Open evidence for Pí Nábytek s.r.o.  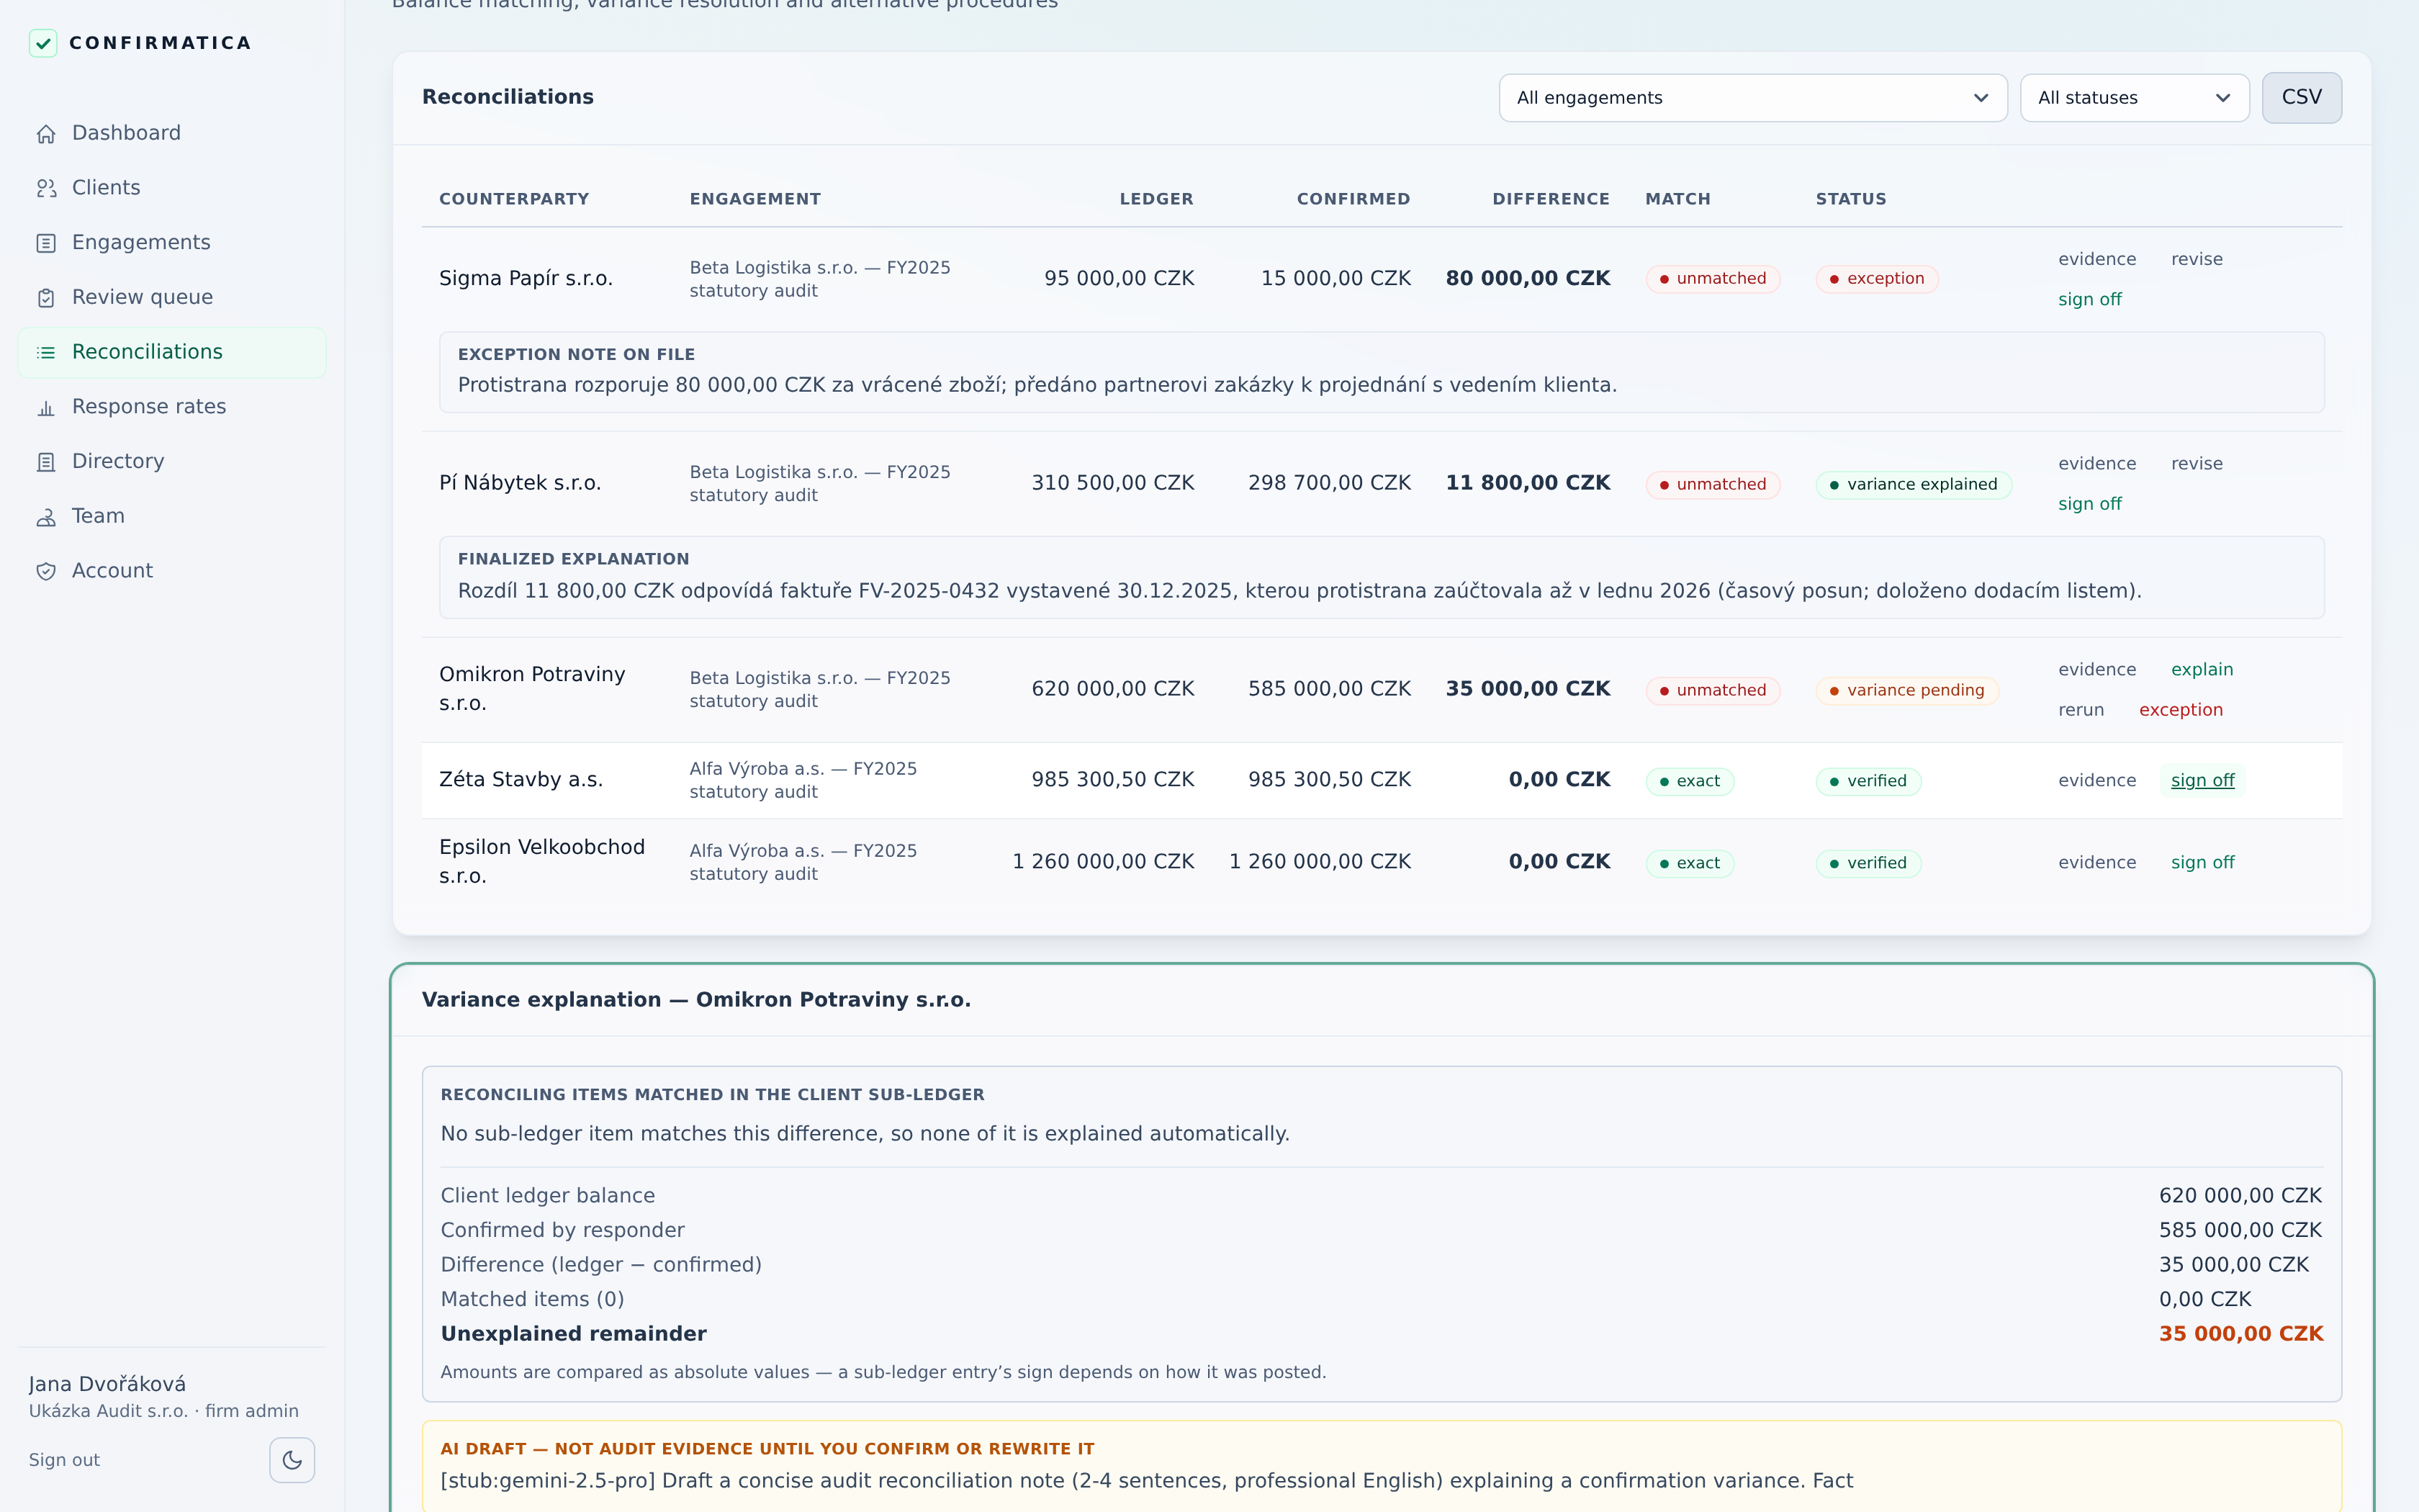click(2097, 464)
